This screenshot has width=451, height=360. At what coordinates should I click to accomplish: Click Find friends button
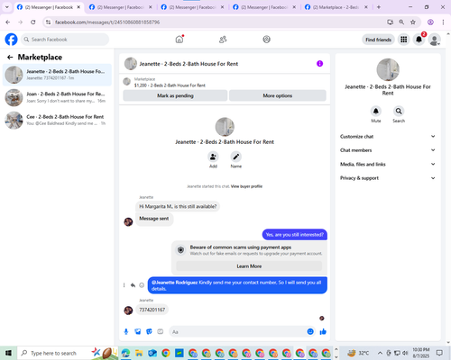(378, 40)
